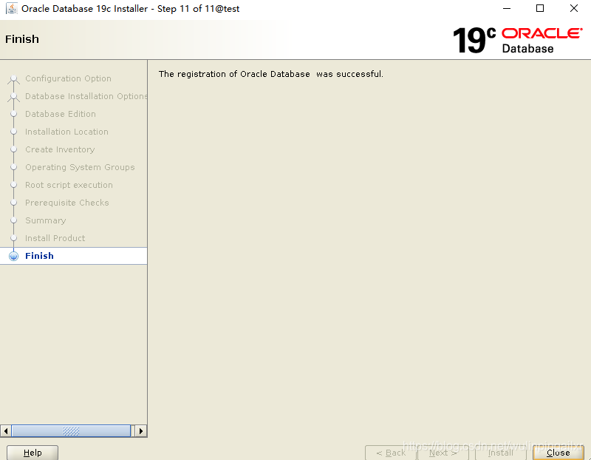Click the registration successful message text
591x460 pixels.
point(270,74)
